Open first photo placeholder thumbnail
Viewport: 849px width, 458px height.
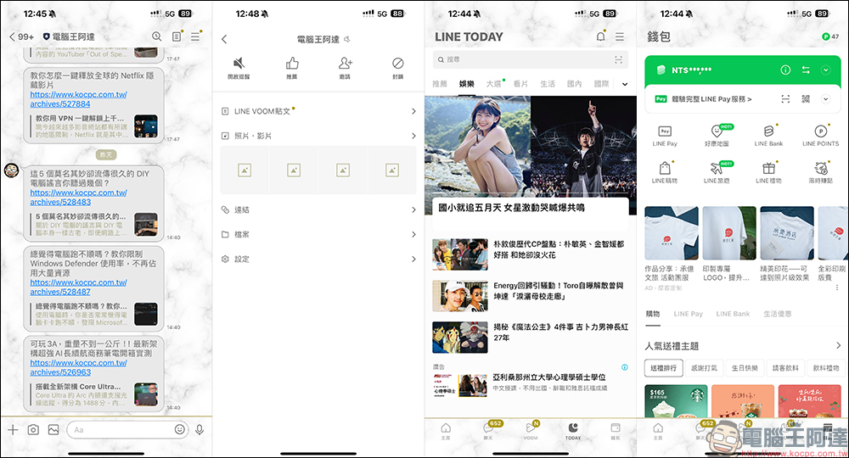tap(245, 170)
